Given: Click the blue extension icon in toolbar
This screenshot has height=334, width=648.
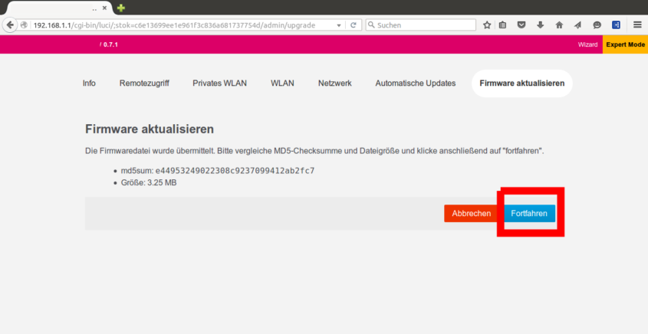Looking at the screenshot, I should (x=616, y=25).
